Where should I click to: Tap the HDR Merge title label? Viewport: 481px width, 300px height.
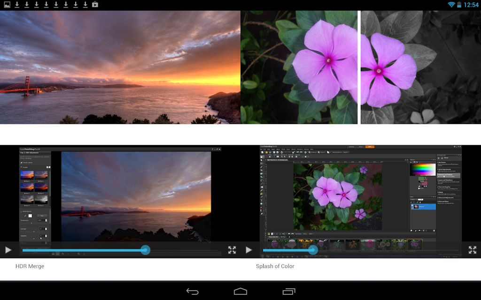click(x=30, y=266)
